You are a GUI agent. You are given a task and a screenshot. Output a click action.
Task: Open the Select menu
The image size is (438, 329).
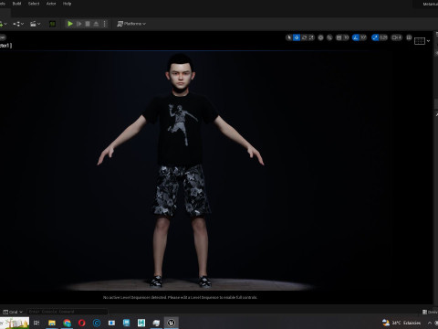tap(34, 4)
